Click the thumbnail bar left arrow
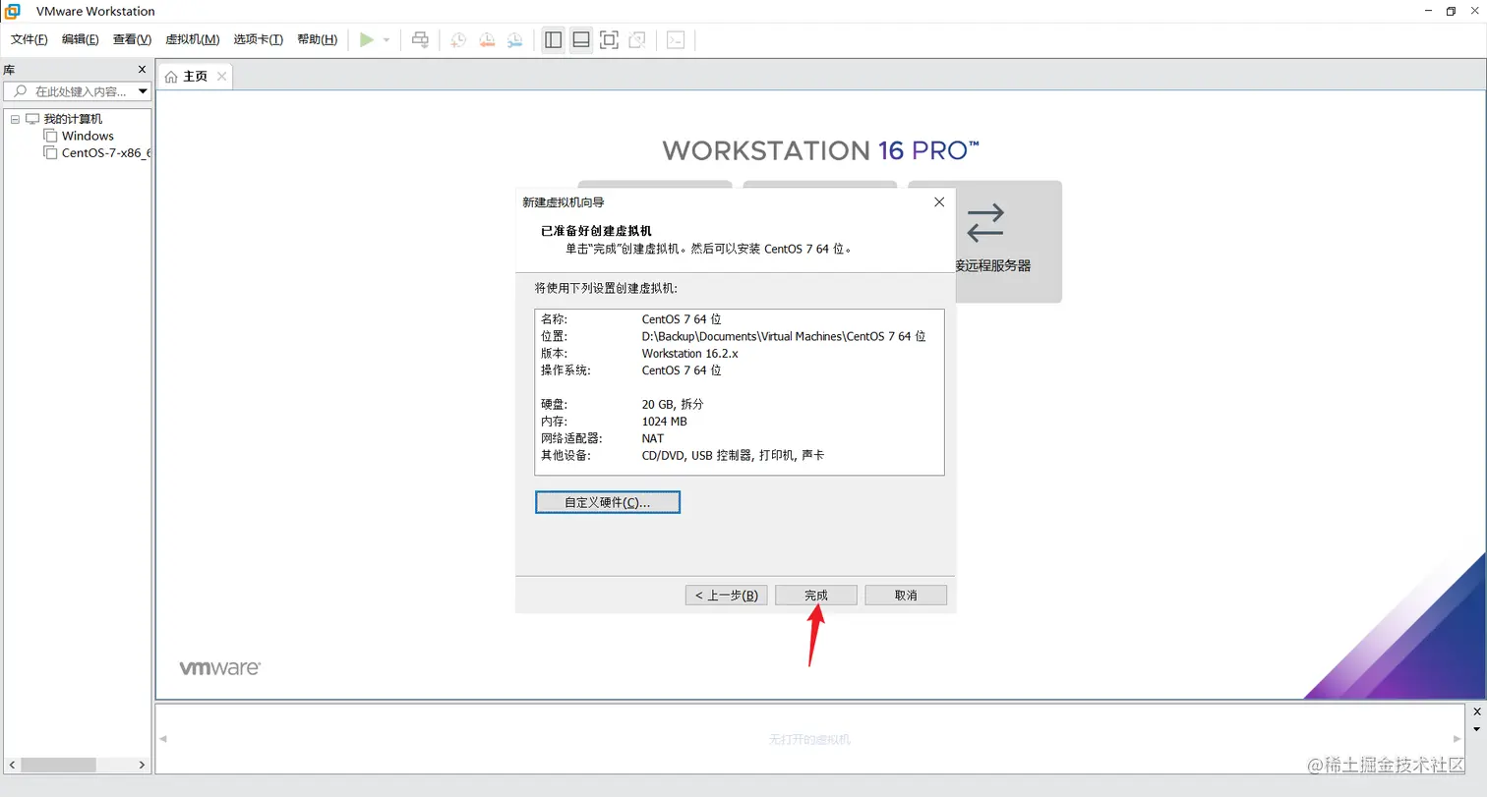Image resolution: width=1487 pixels, height=797 pixels. (163, 739)
